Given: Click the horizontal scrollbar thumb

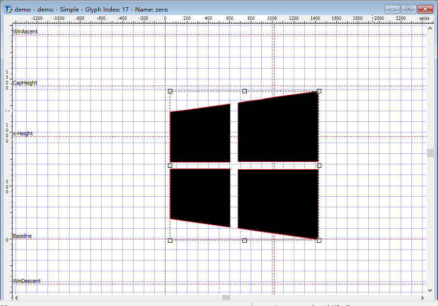Looking at the screenshot, I should pyautogui.click(x=227, y=298).
